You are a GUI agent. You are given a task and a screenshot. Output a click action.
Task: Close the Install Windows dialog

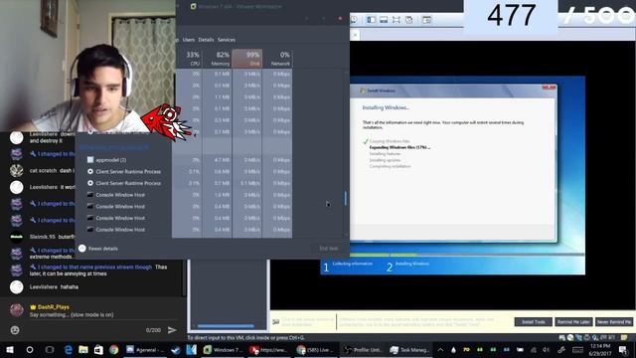coord(549,88)
